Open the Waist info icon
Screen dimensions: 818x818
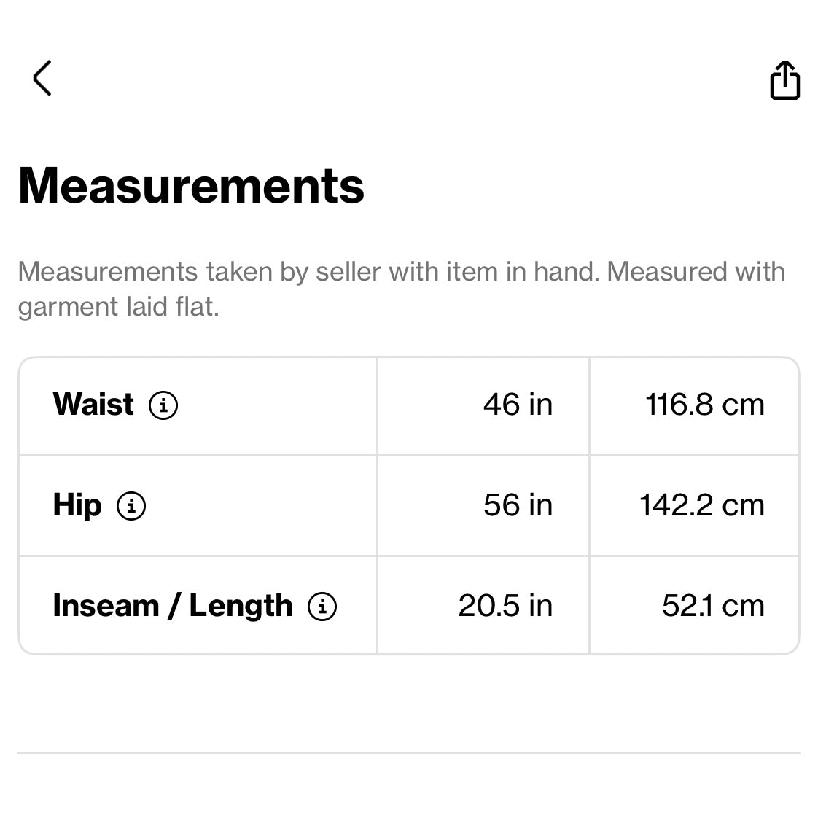(163, 405)
